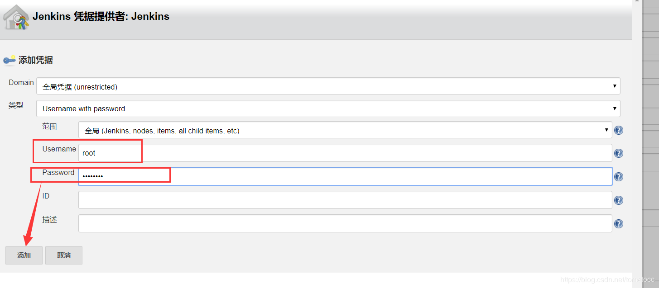The width and height of the screenshot is (659, 288).
Task: Click the help icon next to ID
Action: 618,200
